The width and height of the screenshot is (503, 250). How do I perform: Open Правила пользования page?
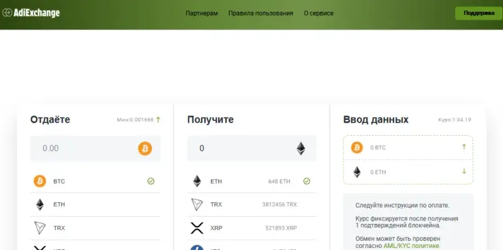tap(261, 13)
